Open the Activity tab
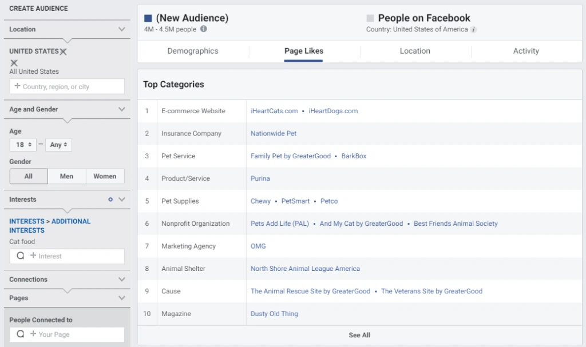This screenshot has height=347, width=586. tap(526, 51)
